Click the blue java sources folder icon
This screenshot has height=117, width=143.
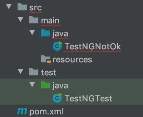[x=45, y=33]
